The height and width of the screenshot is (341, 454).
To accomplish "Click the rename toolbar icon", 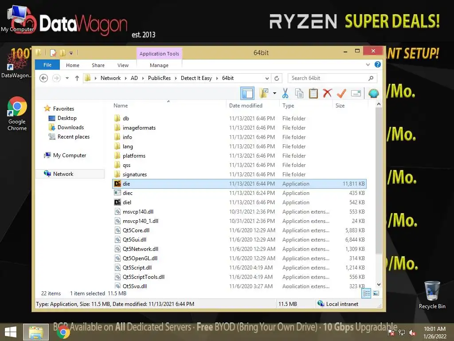I will [x=356, y=93].
